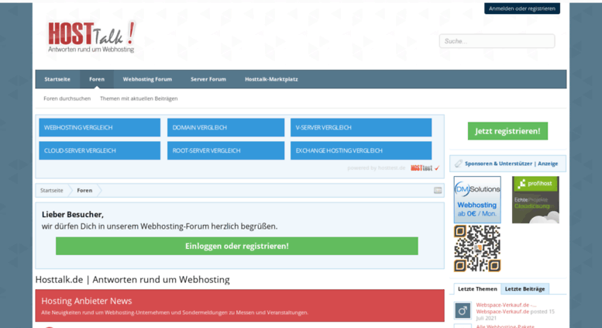Click the user avatar beside Webspace-Verkauf.de post
602x328 pixels.
463,310
